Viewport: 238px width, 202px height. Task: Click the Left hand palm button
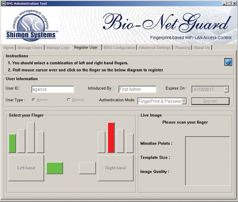coord(26,168)
